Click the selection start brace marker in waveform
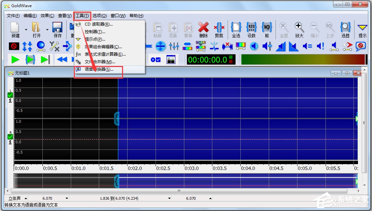The image size is (372, 211). pyautogui.click(x=117, y=119)
